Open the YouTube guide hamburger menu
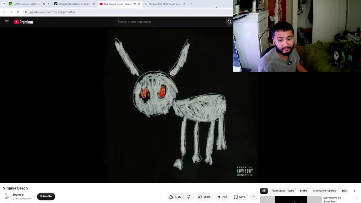The image size is (361, 203). (x=7, y=22)
